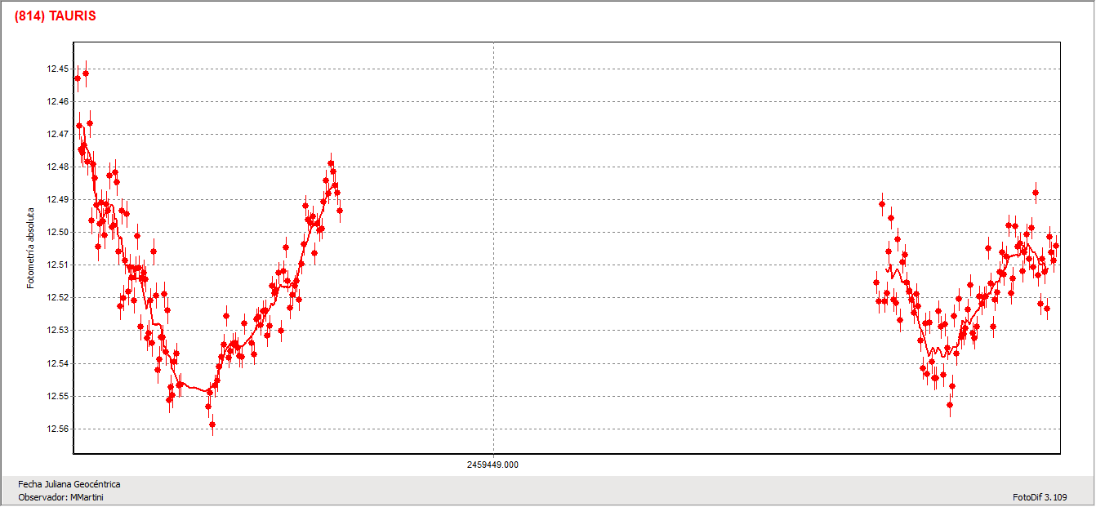The height and width of the screenshot is (507, 1096).
Task: Click the 12.46 tick label on the axis
Action: click(x=58, y=101)
